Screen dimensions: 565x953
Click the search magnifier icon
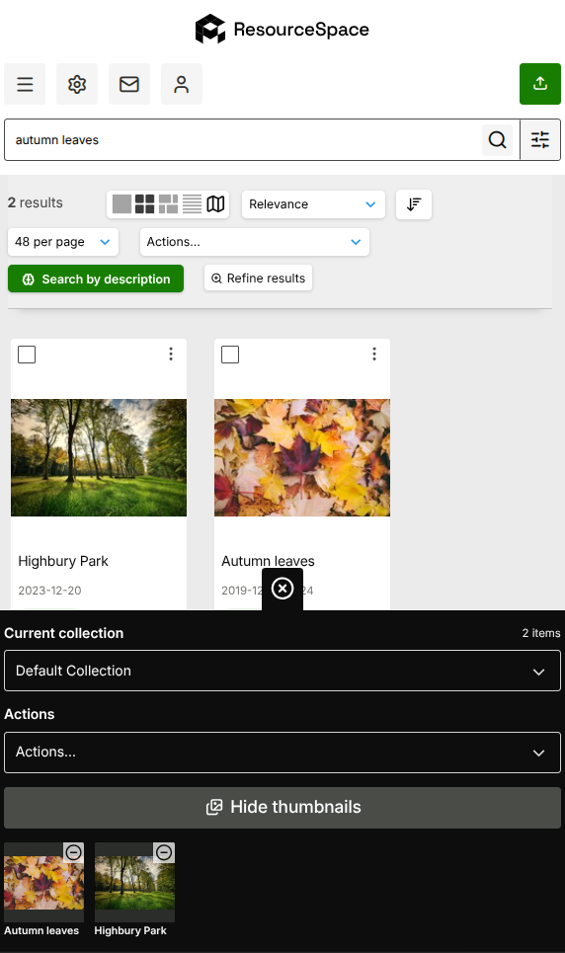pos(498,140)
